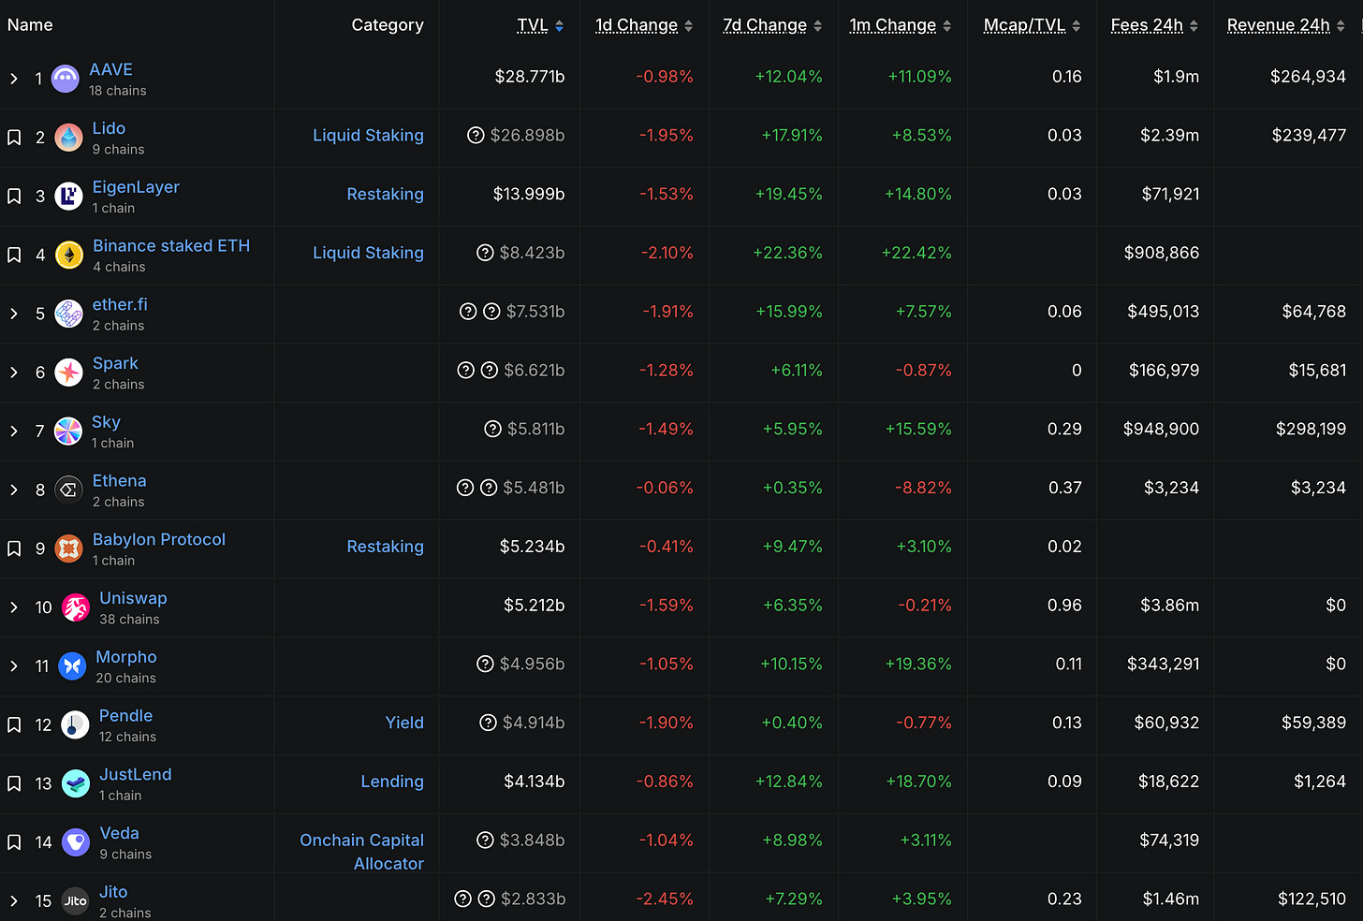The width and height of the screenshot is (1363, 921).
Task: Bookmark the Pendle row
Action: pos(14,724)
